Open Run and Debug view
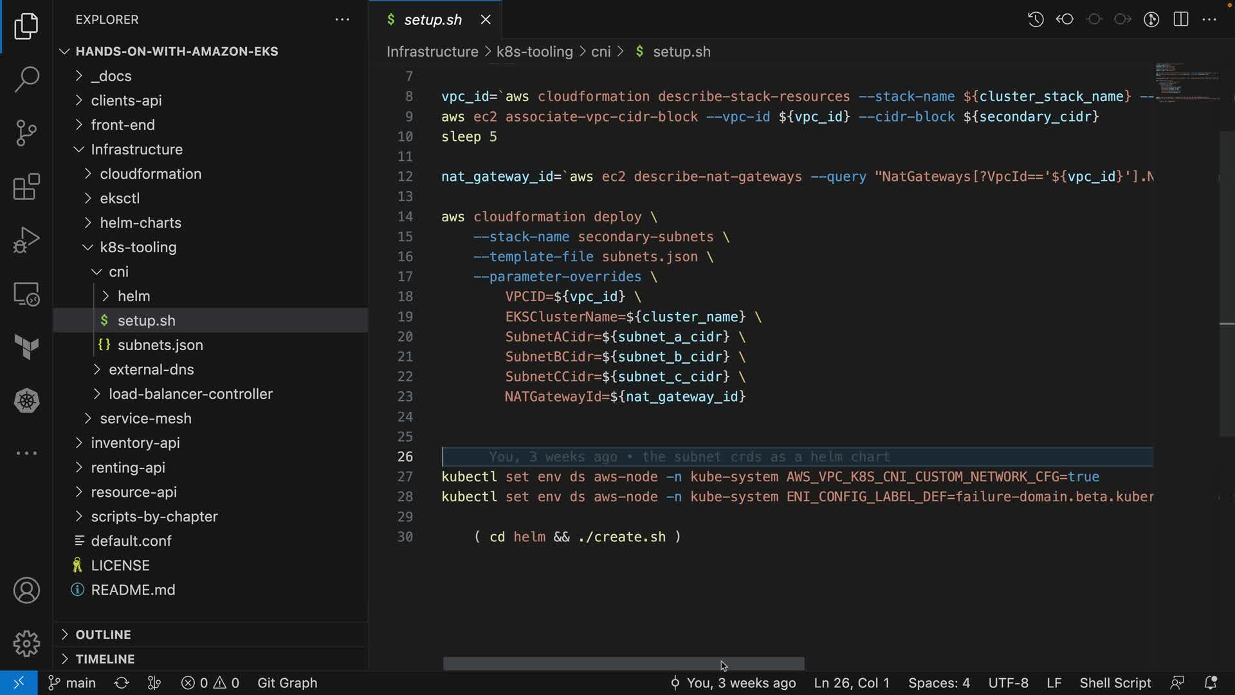Screen dimensions: 1235x695 pos(26,240)
